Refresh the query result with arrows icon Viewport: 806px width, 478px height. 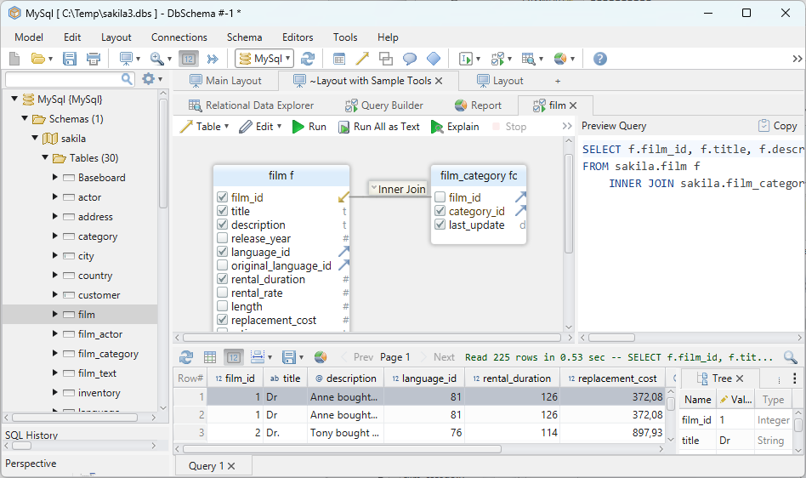click(x=186, y=356)
